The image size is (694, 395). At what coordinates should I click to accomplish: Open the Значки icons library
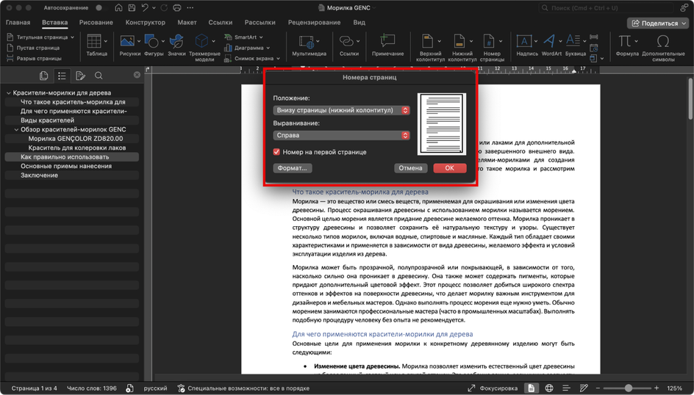pos(176,42)
